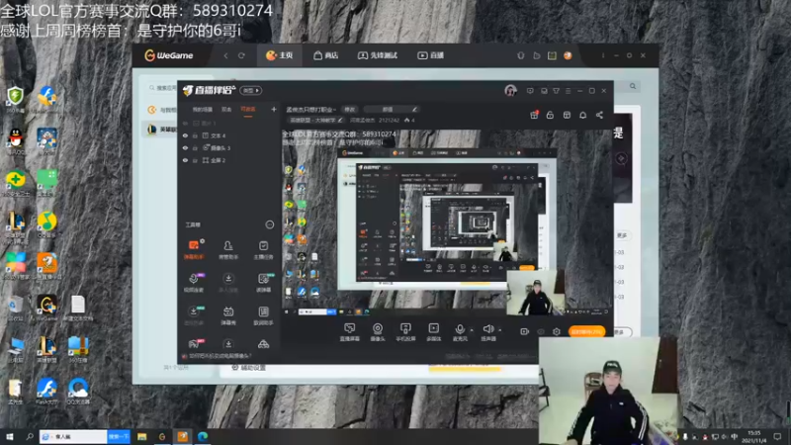Lock the 摄像头 3 layer
The height and width of the screenshot is (445, 791).
click(195, 147)
